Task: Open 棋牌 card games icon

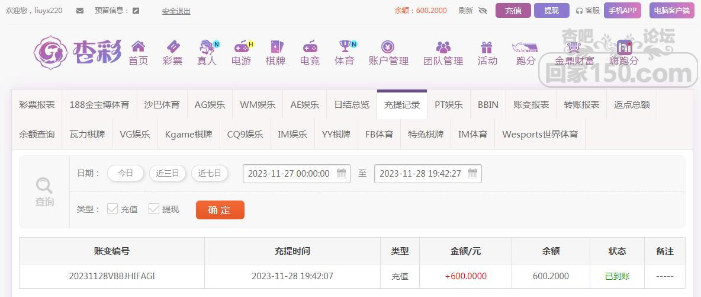Action: pos(276,47)
